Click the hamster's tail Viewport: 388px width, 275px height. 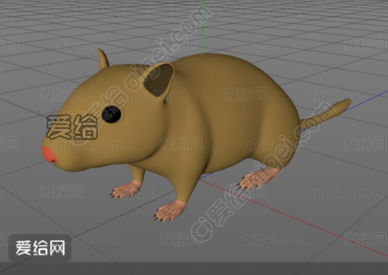[325, 114]
